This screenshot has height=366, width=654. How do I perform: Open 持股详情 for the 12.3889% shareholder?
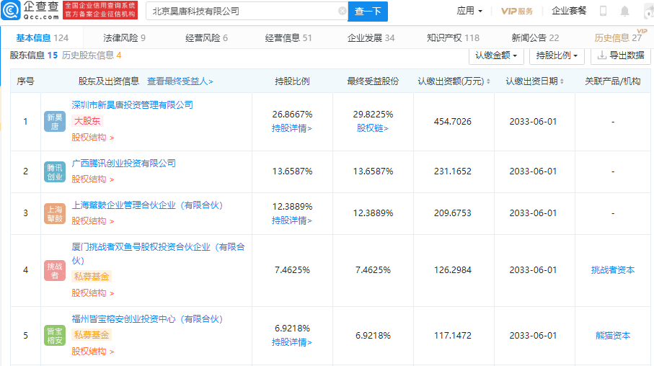[x=292, y=220]
